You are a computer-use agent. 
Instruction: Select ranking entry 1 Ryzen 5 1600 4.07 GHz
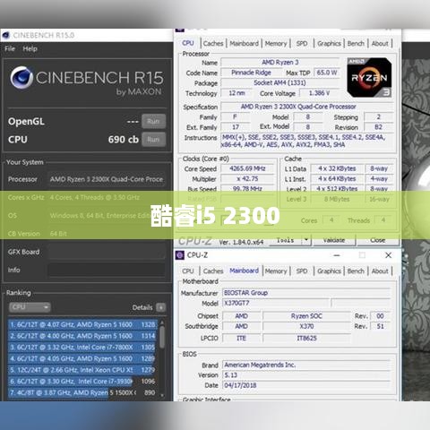pyautogui.click(x=82, y=324)
